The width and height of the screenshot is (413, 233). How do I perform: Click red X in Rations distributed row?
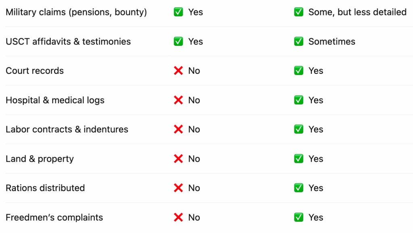click(x=178, y=188)
